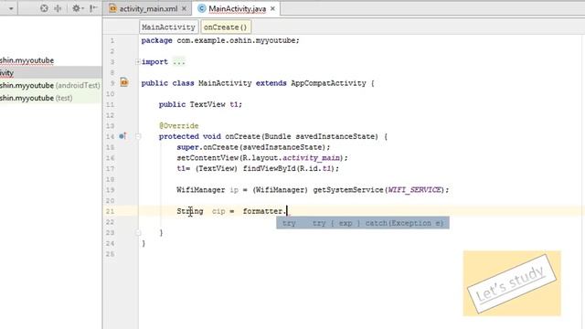Image resolution: width=585 pixels, height=329 pixels.
Task: Click the onCreate() breadcrumb
Action: [x=226, y=27]
